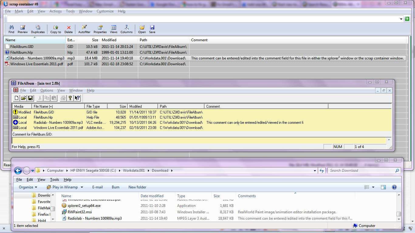Click the Search Download box in Explorer

(364, 171)
